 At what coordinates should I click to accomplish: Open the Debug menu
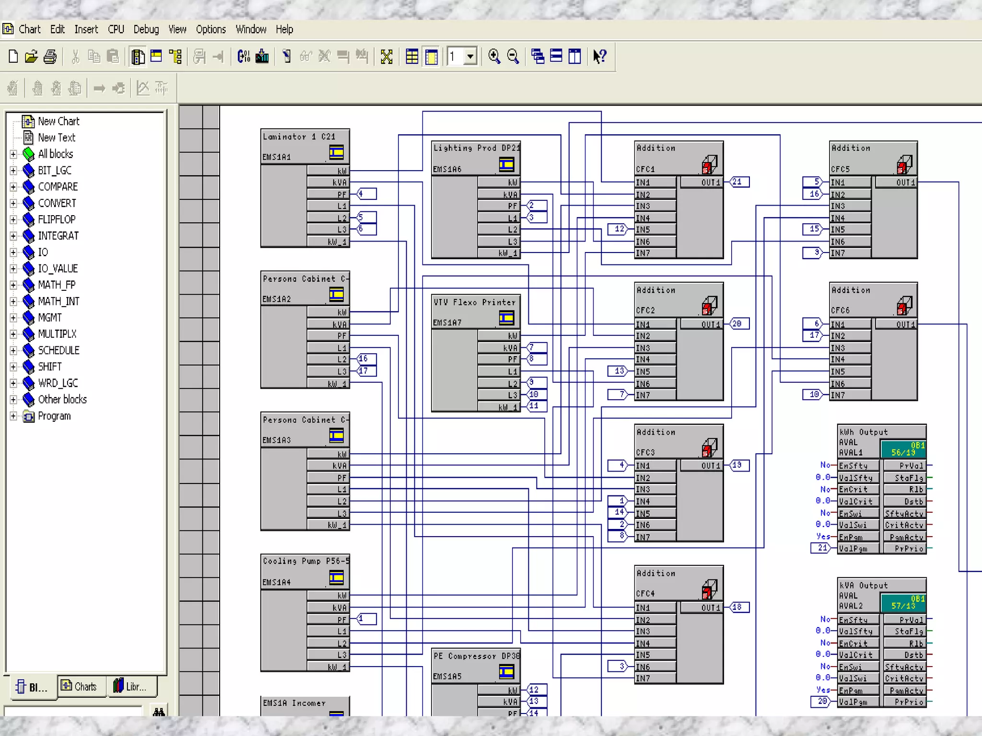point(146,29)
